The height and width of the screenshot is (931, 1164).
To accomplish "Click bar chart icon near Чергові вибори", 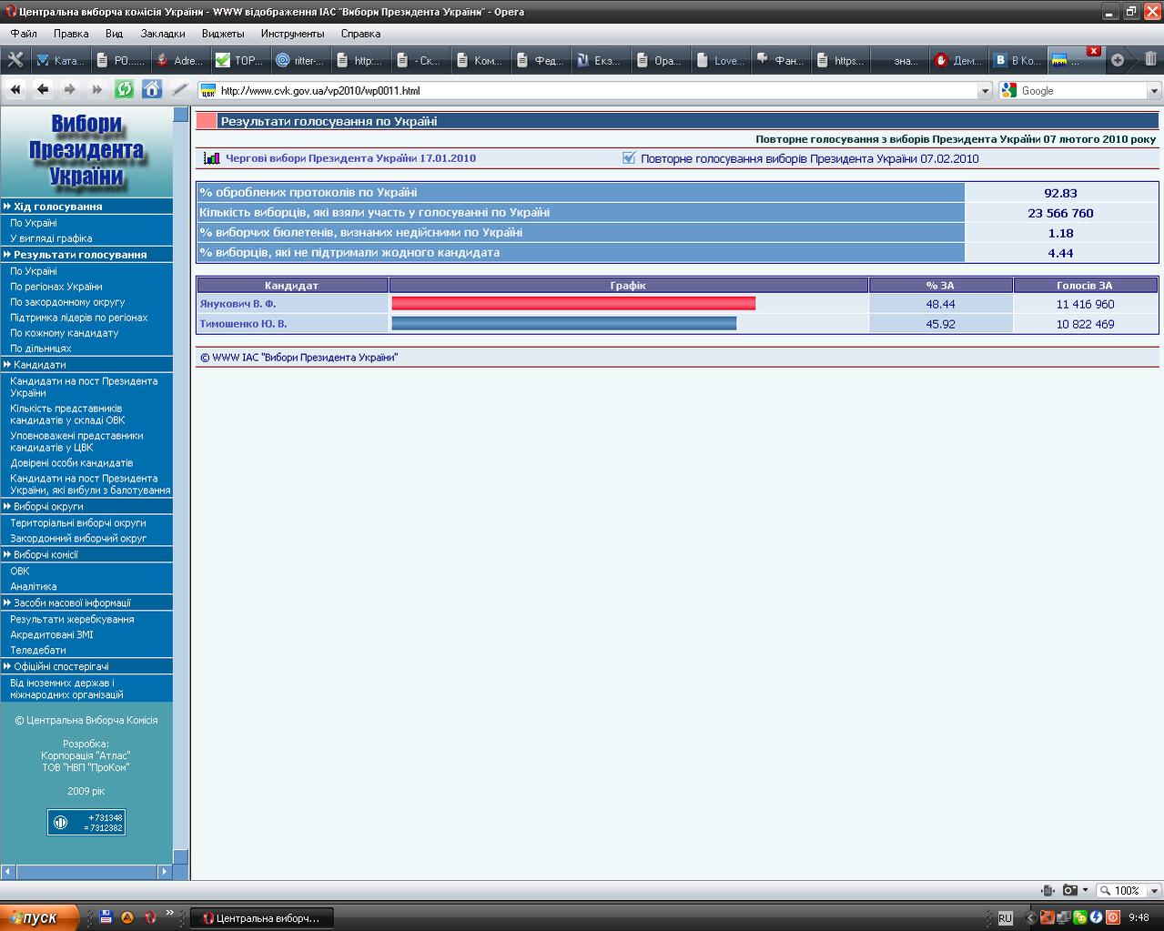I will [211, 158].
